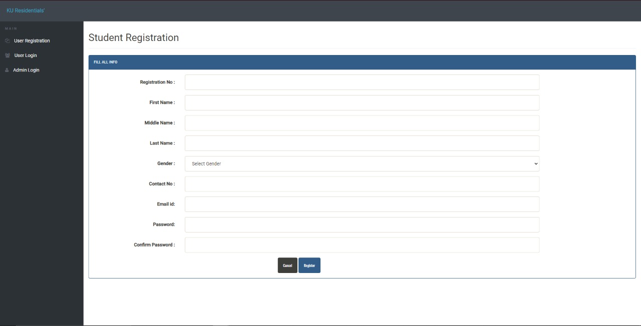Screen dimensions: 641x326
Task: Click the Middle Name input box
Action: [362, 122]
